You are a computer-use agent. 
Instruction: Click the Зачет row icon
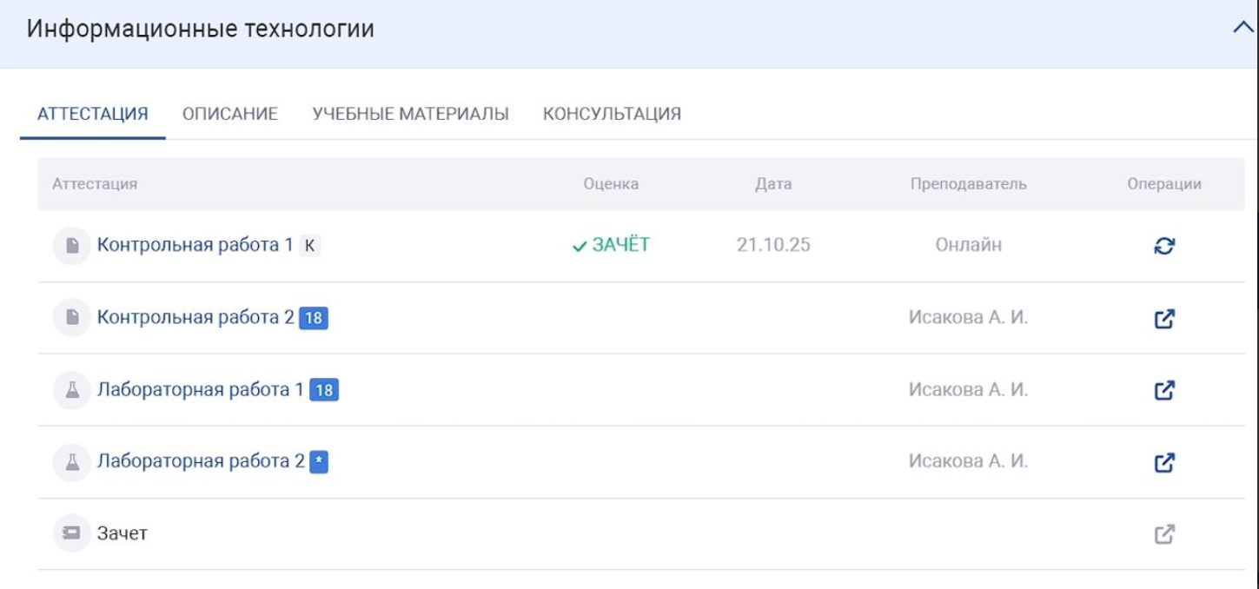click(x=73, y=533)
